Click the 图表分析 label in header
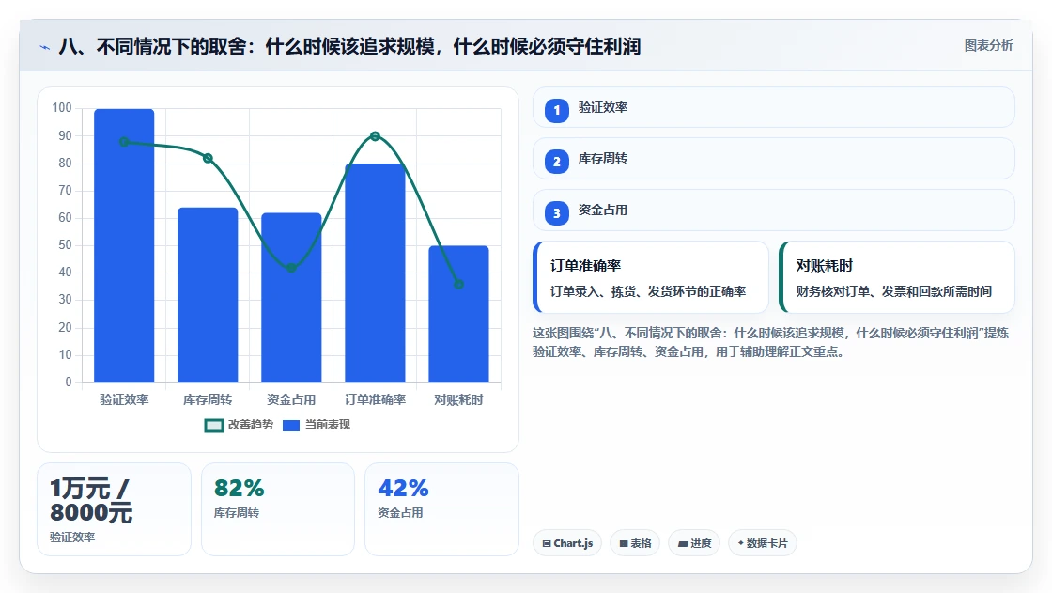The image size is (1052, 593). (x=988, y=46)
